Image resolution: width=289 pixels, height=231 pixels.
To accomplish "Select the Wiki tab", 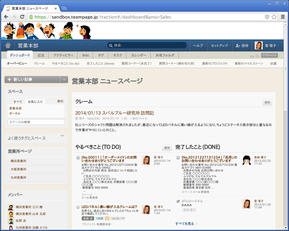I will (86, 55).
